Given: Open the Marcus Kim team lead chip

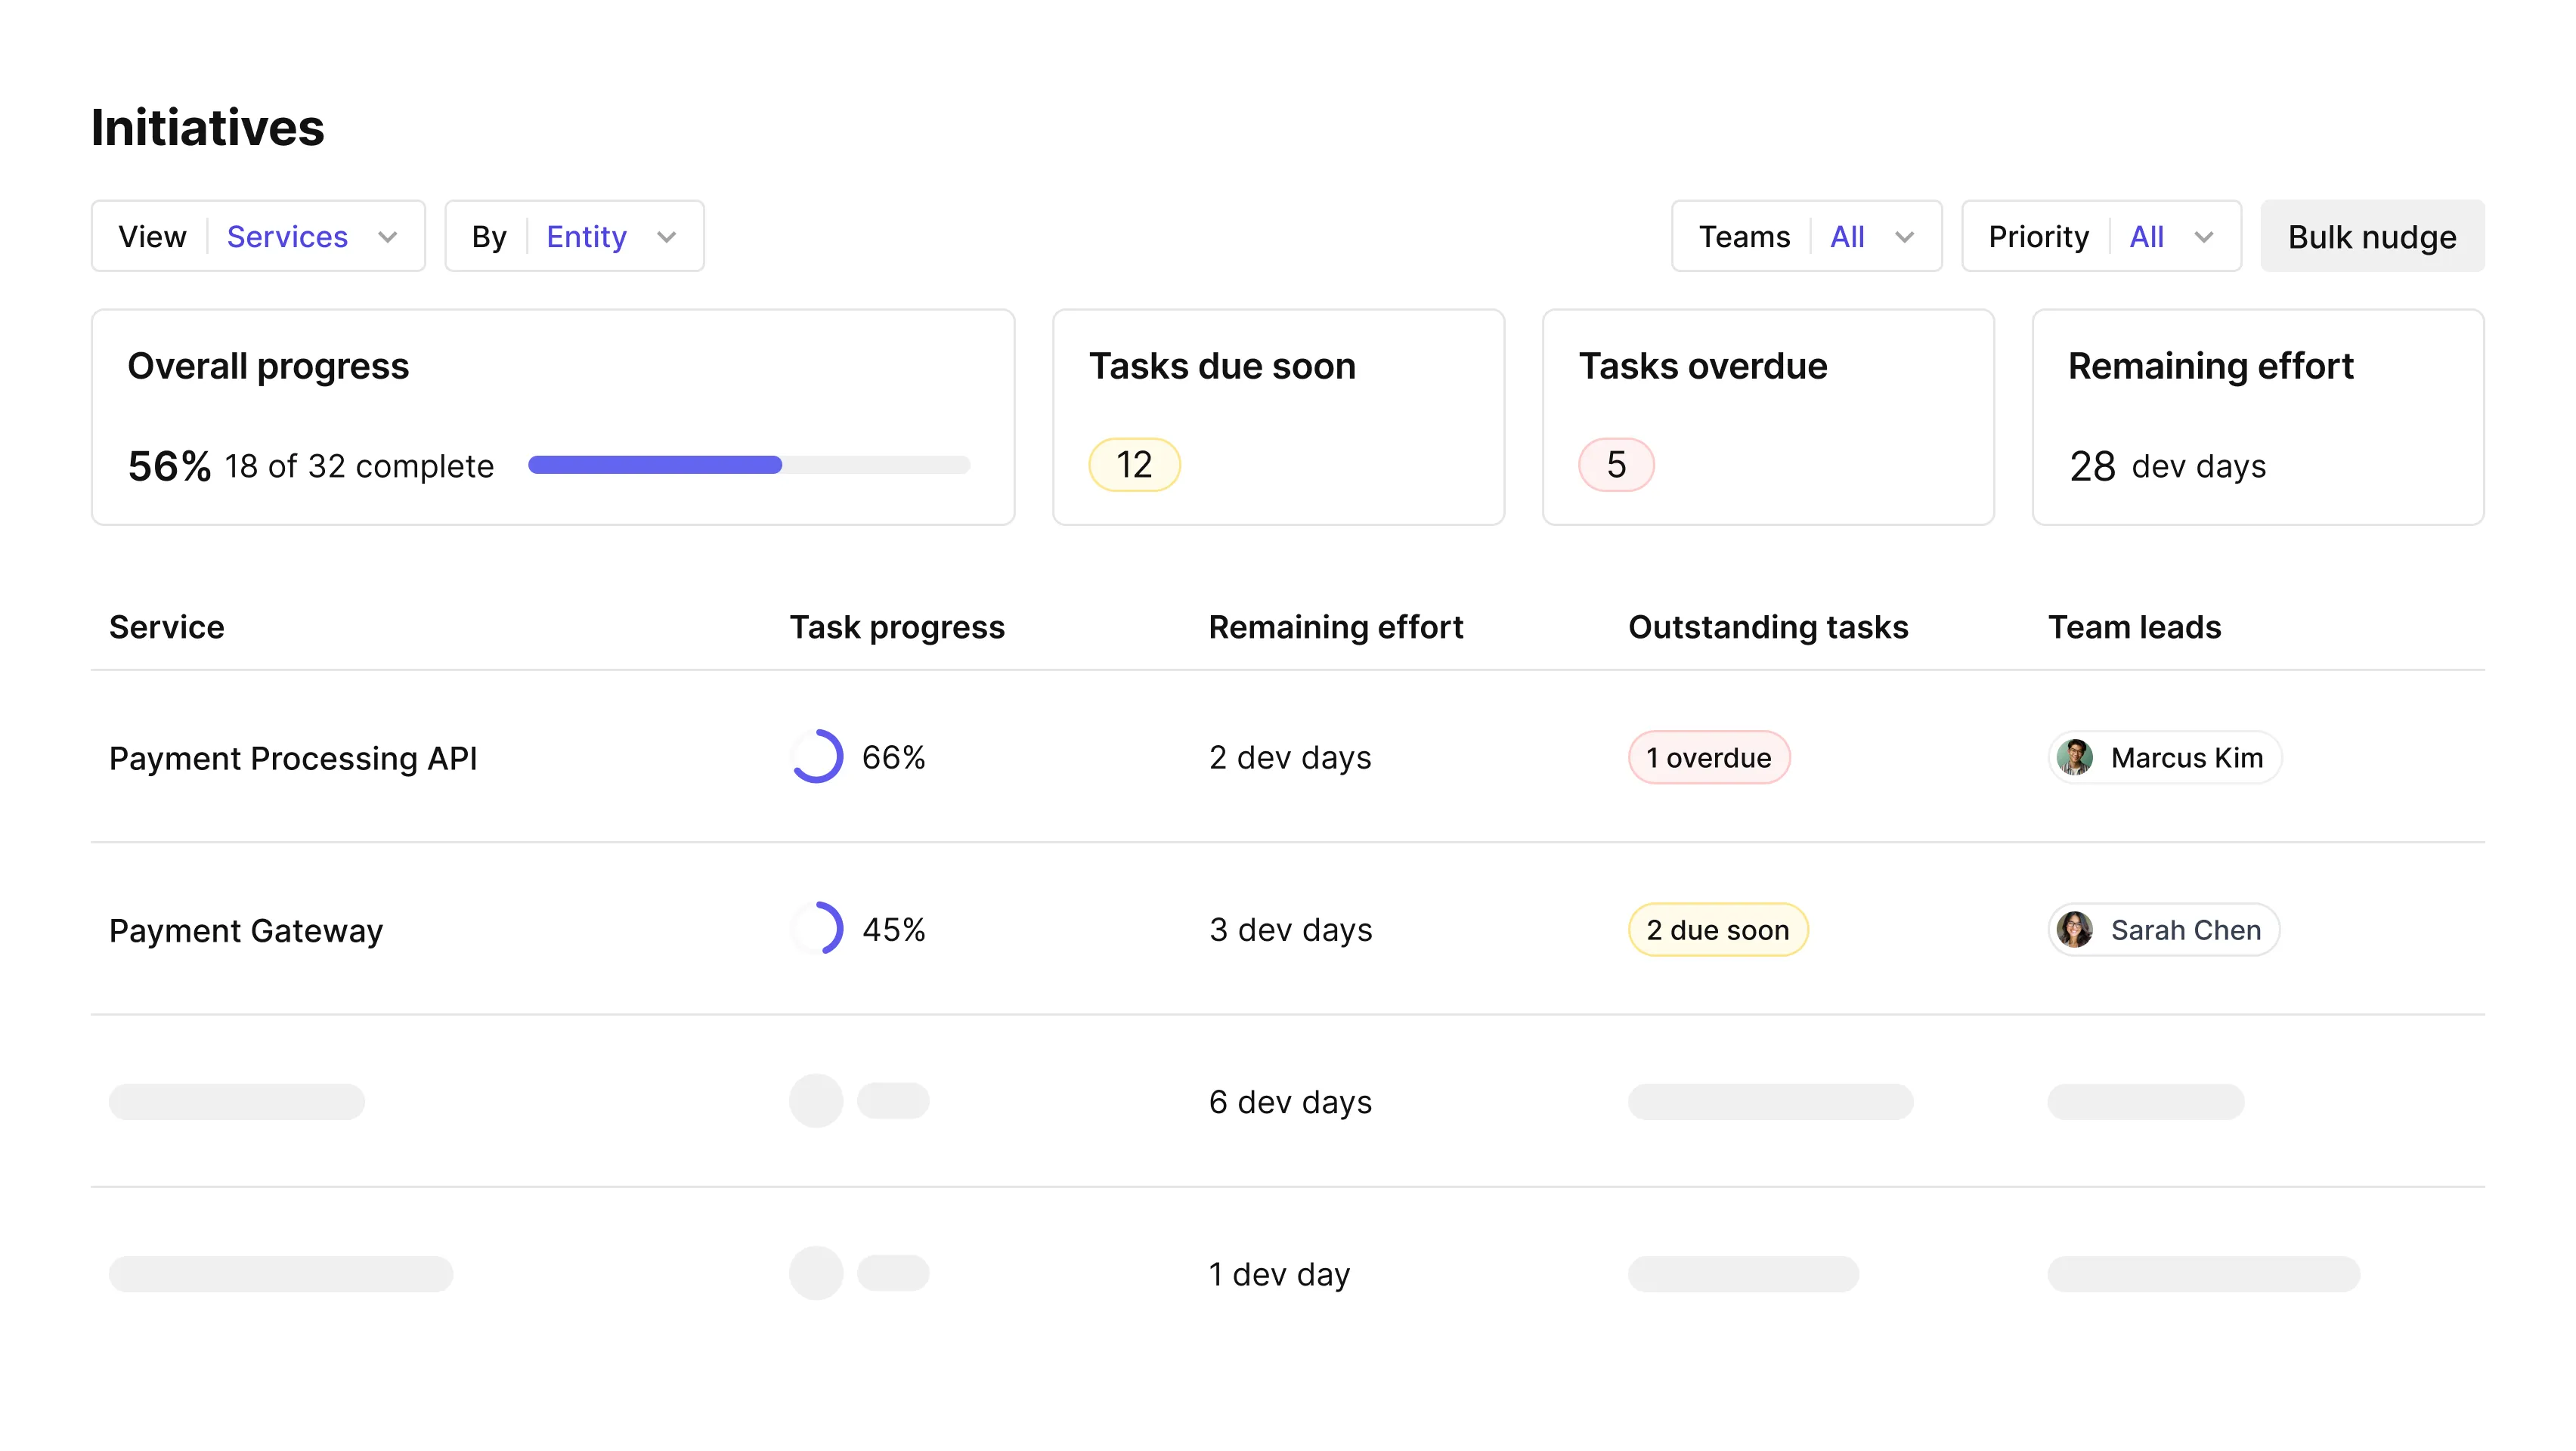Looking at the screenshot, I should point(2164,757).
